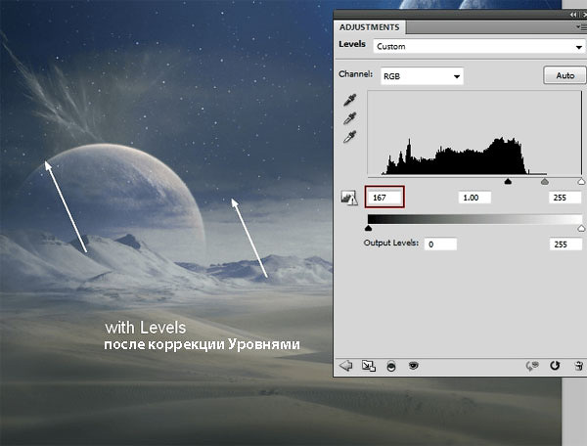Grab gray midtone input slider triangle
587x446 pixels.
(x=545, y=182)
